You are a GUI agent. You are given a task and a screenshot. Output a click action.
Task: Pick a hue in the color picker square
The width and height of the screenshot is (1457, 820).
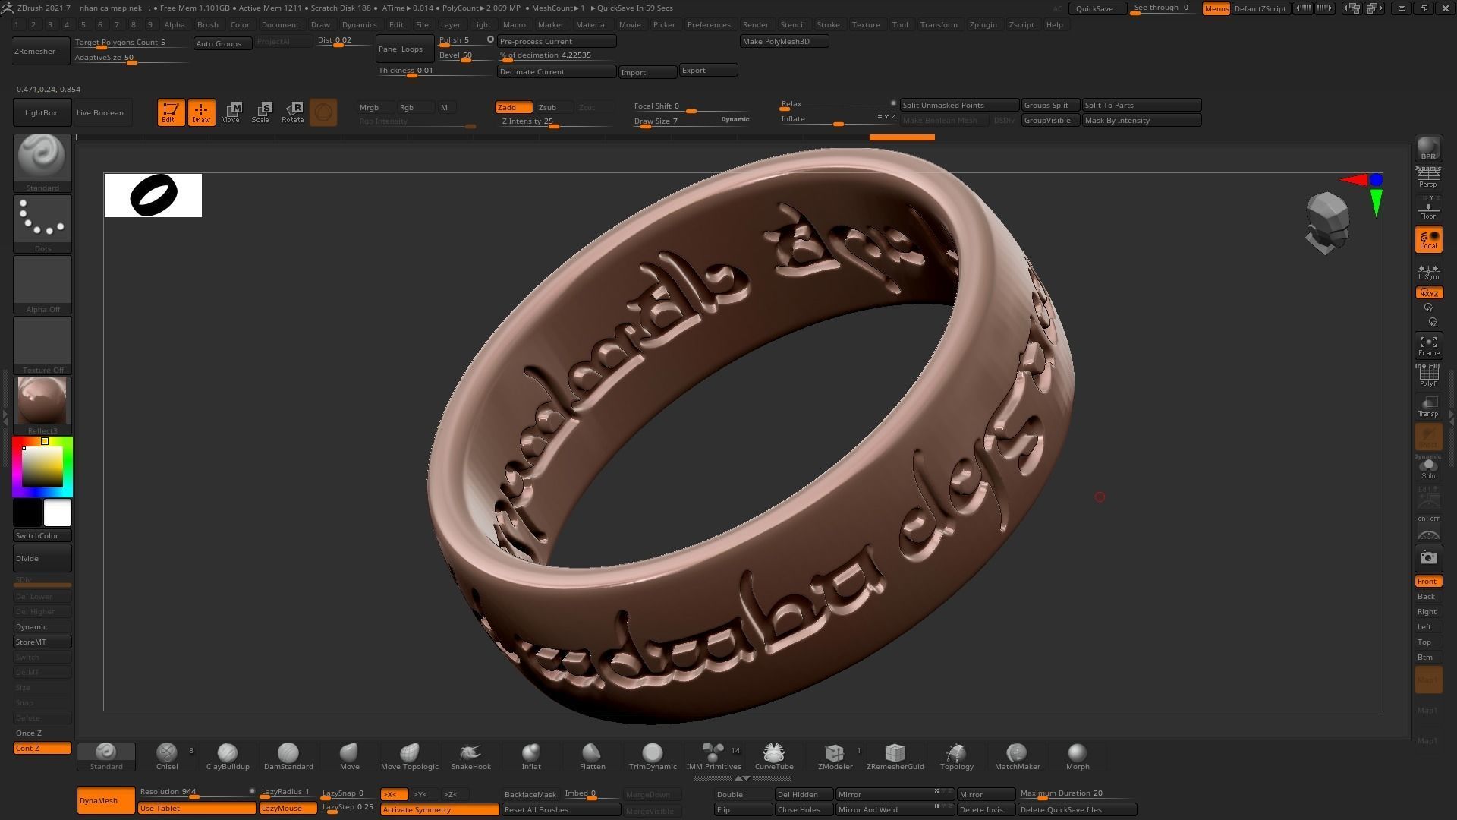click(42, 466)
